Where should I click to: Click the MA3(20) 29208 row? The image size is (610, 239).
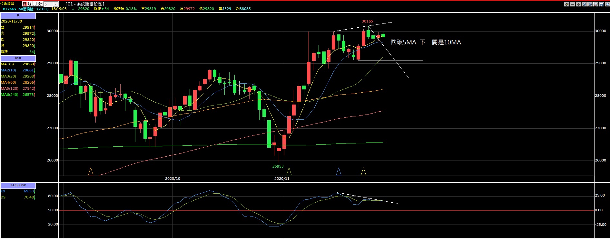(18, 76)
